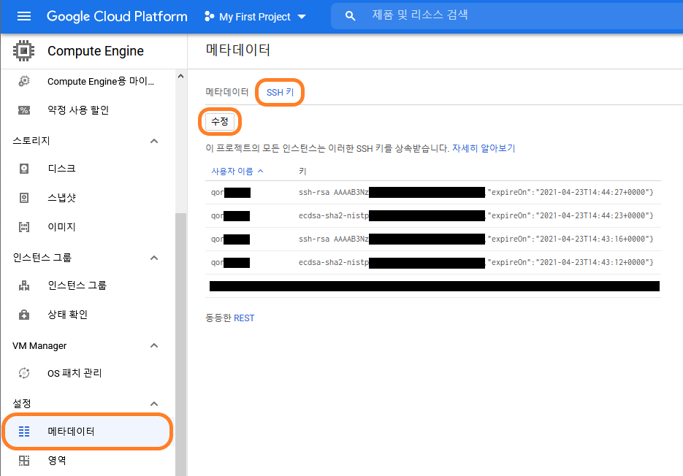Image resolution: width=683 pixels, height=476 pixels.
Task: Click the 인스턴스 그룹 item icon
Action: (x=24, y=285)
